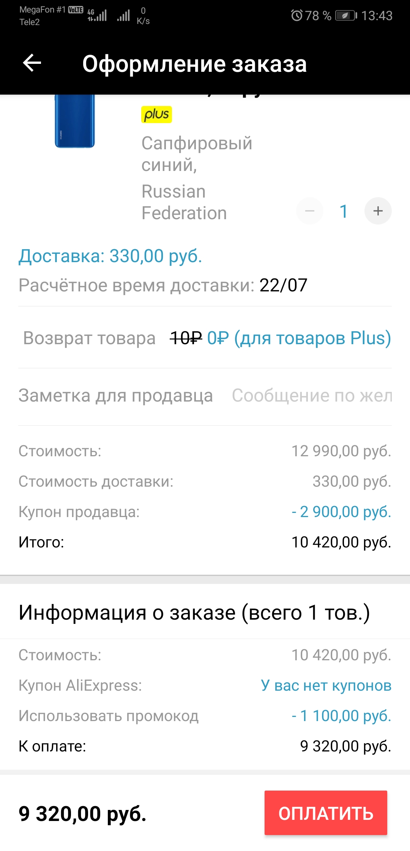
Task: Tap the yellow Plus badge
Action: coord(156,114)
